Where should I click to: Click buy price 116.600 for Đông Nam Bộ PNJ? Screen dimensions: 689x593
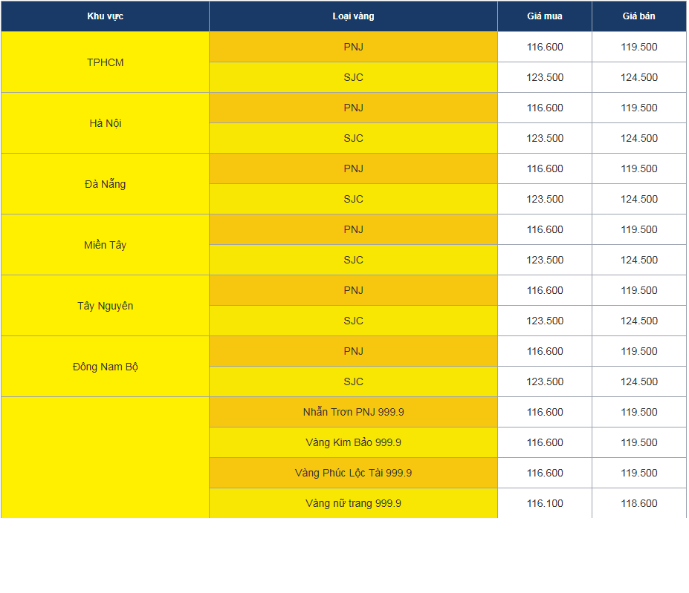(x=544, y=351)
